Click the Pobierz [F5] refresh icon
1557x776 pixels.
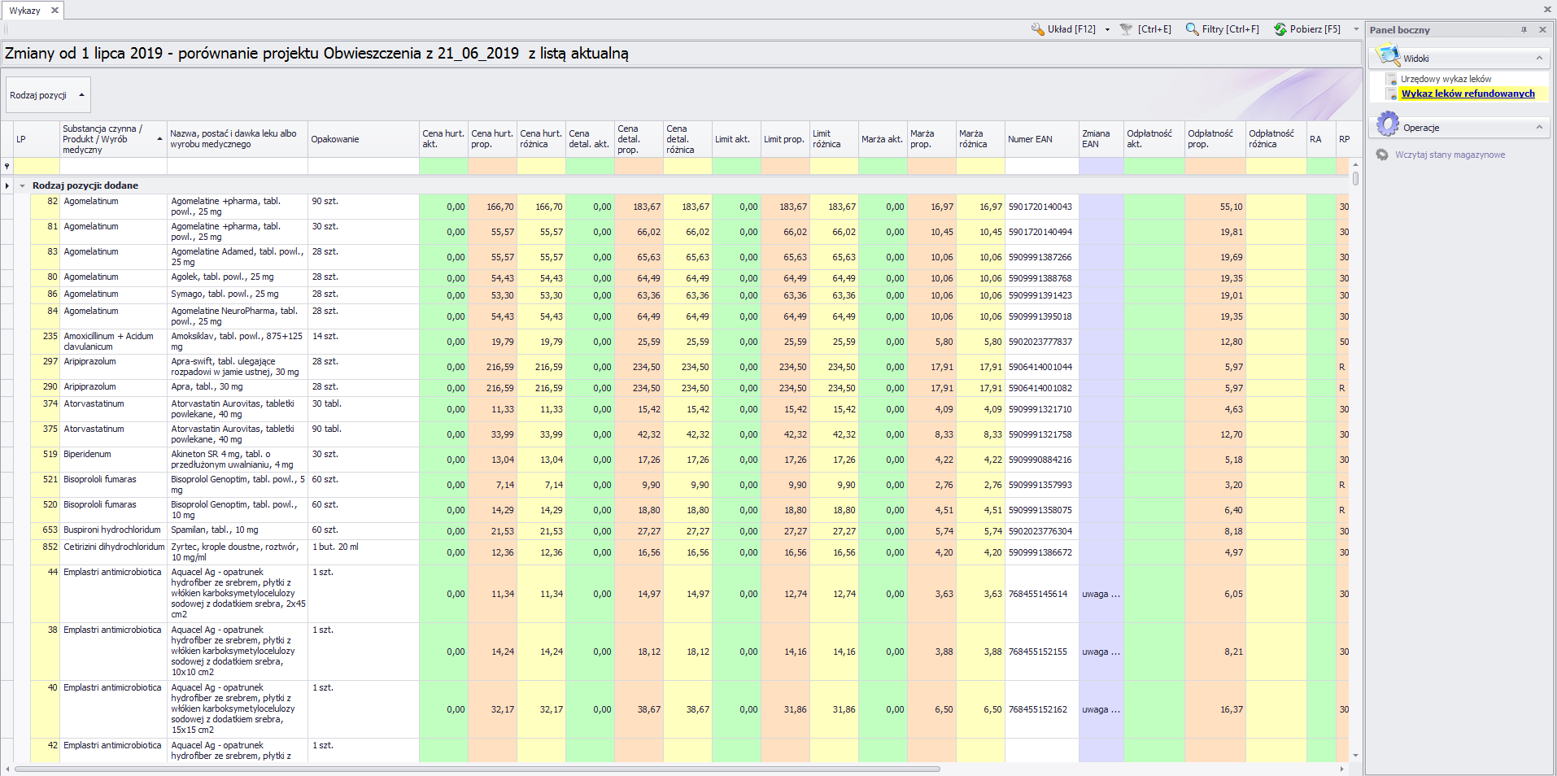coord(1280,29)
